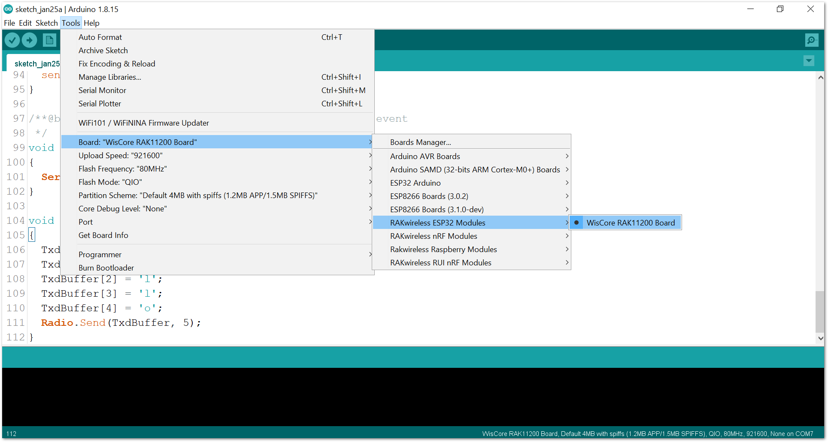Click the scroll-up arrow of the editor
This screenshot has height=442, width=828.
pos(820,78)
